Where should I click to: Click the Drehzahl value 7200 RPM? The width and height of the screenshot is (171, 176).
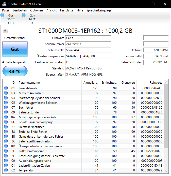click(156, 50)
